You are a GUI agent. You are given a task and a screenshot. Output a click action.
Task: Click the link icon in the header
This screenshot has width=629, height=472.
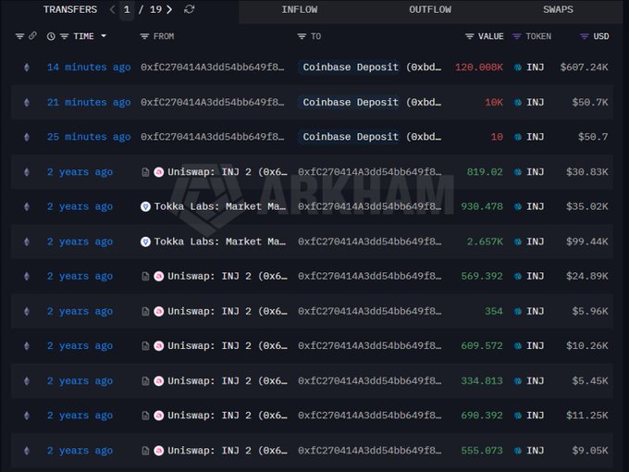point(33,36)
